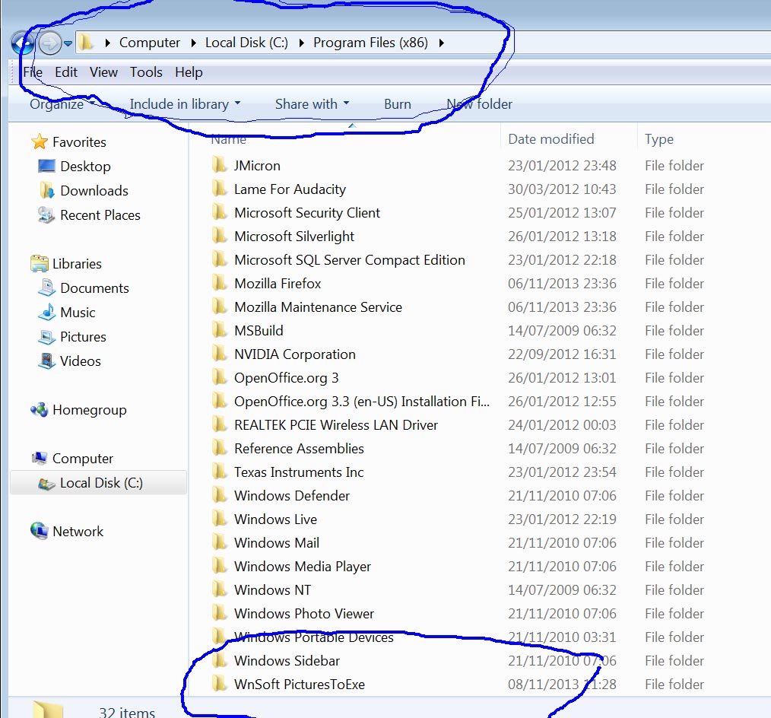Click the Burn toolbar button
Viewport: 771px width, 718px height.
(397, 104)
